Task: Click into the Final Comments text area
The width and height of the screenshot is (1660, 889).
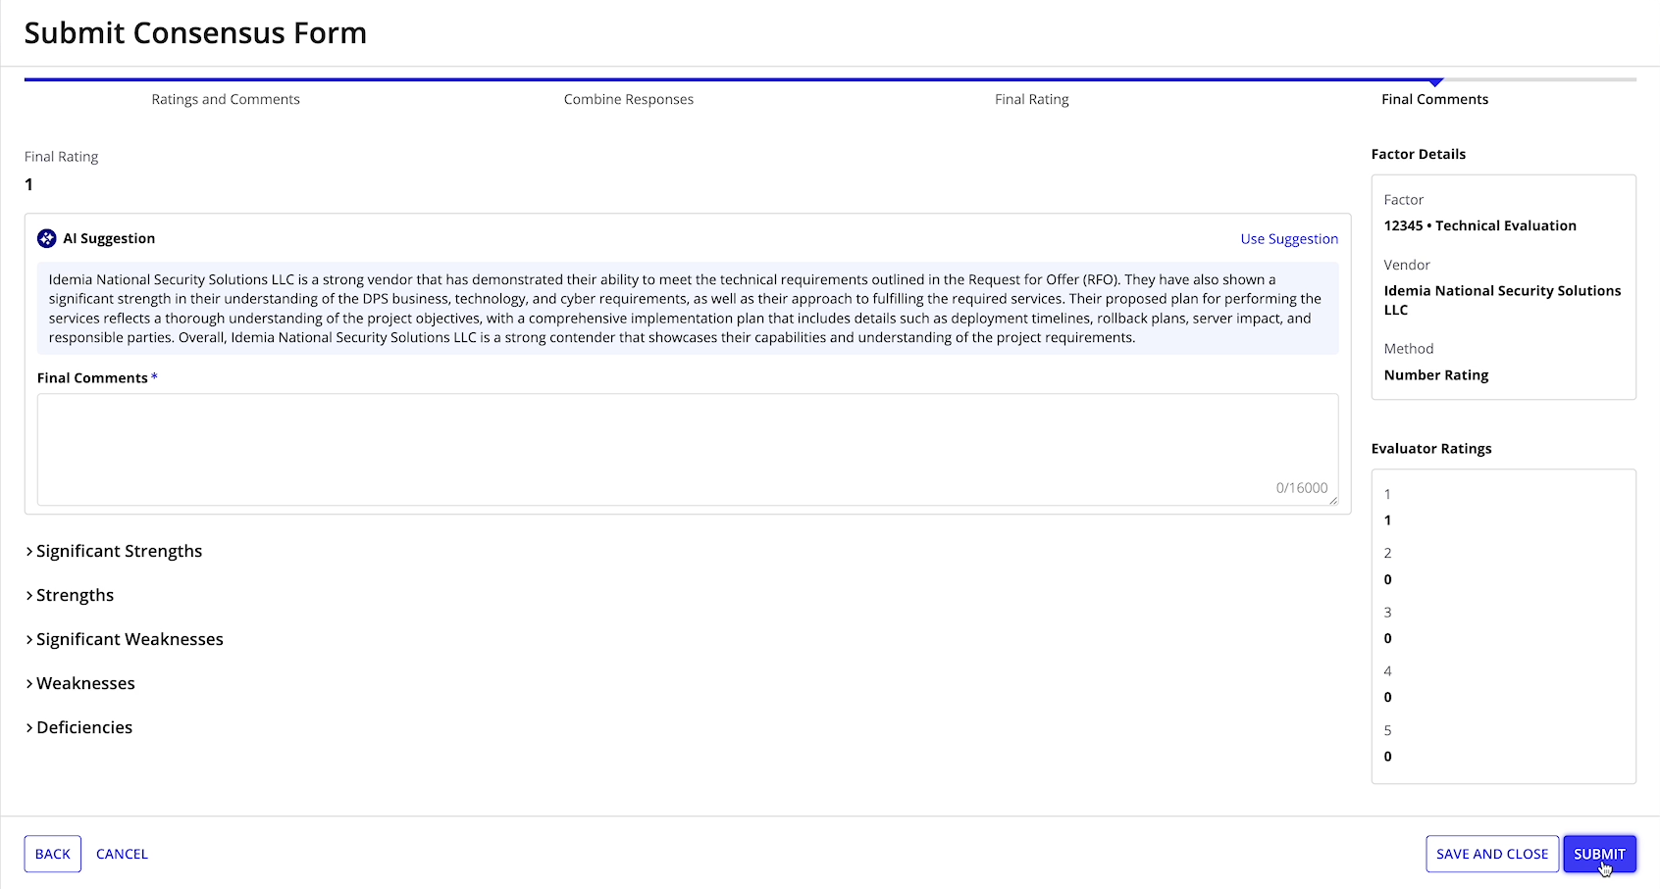Action: 688,450
